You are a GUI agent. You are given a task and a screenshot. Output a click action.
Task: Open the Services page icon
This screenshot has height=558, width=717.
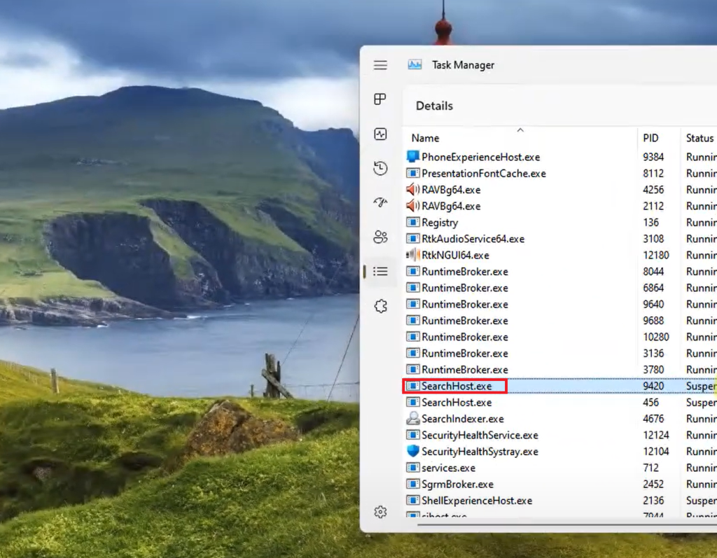[380, 306]
